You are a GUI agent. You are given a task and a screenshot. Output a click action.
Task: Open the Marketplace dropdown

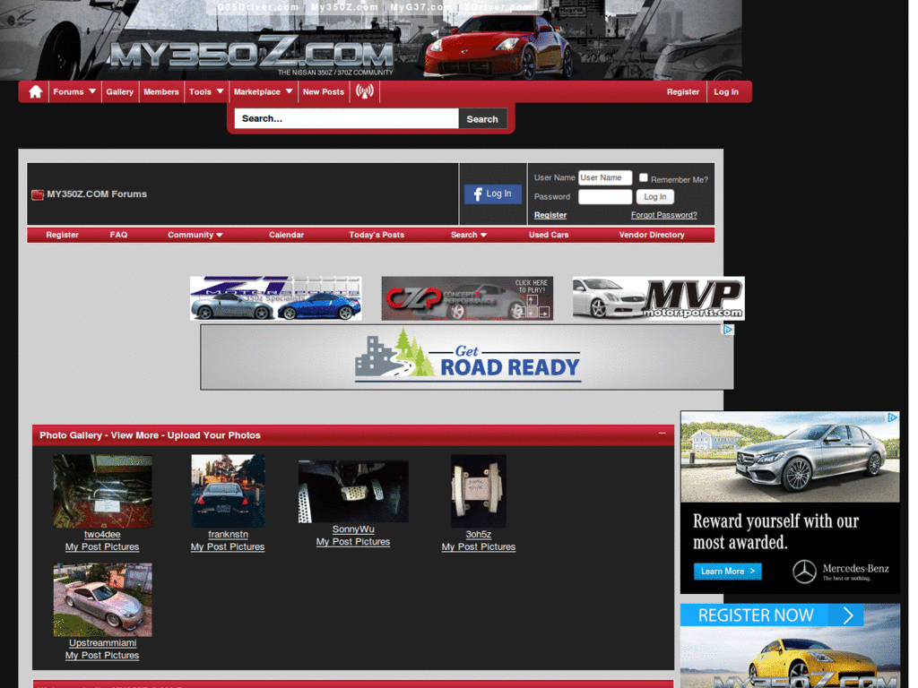point(263,91)
